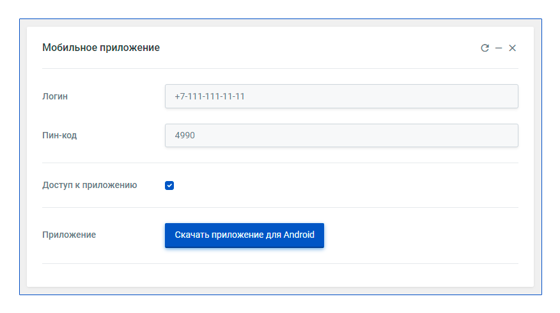
Task: Place cursor on the +7-111-111-11-11 phone number
Action: pyautogui.click(x=210, y=96)
